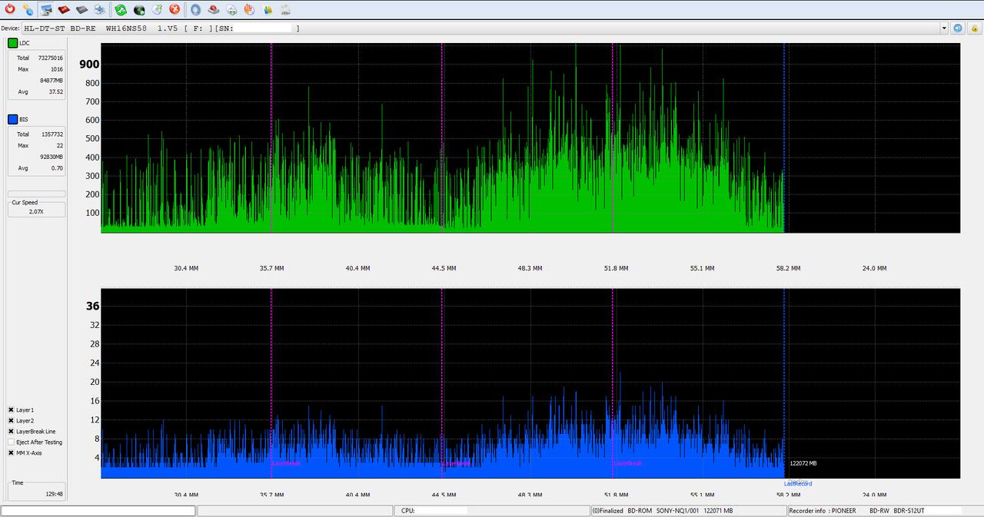Select the monitor screenshot toolbar icon
Screen dimensions: 984x517
click(46, 9)
